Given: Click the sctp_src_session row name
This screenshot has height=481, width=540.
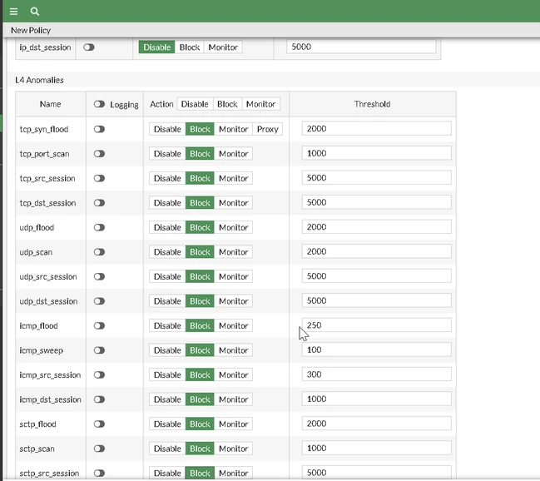Looking at the screenshot, I should tap(49, 474).
